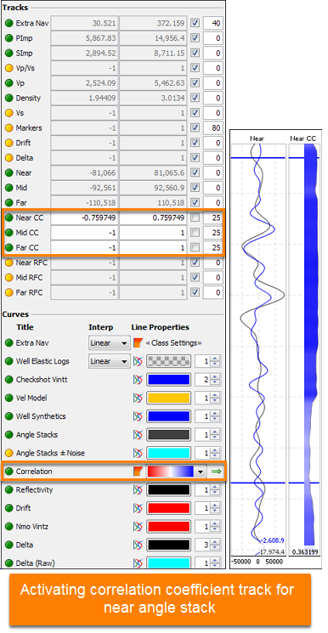This screenshot has height=633, width=328.
Task: Click the green status dot beside Correlation curve
Action: [8, 472]
